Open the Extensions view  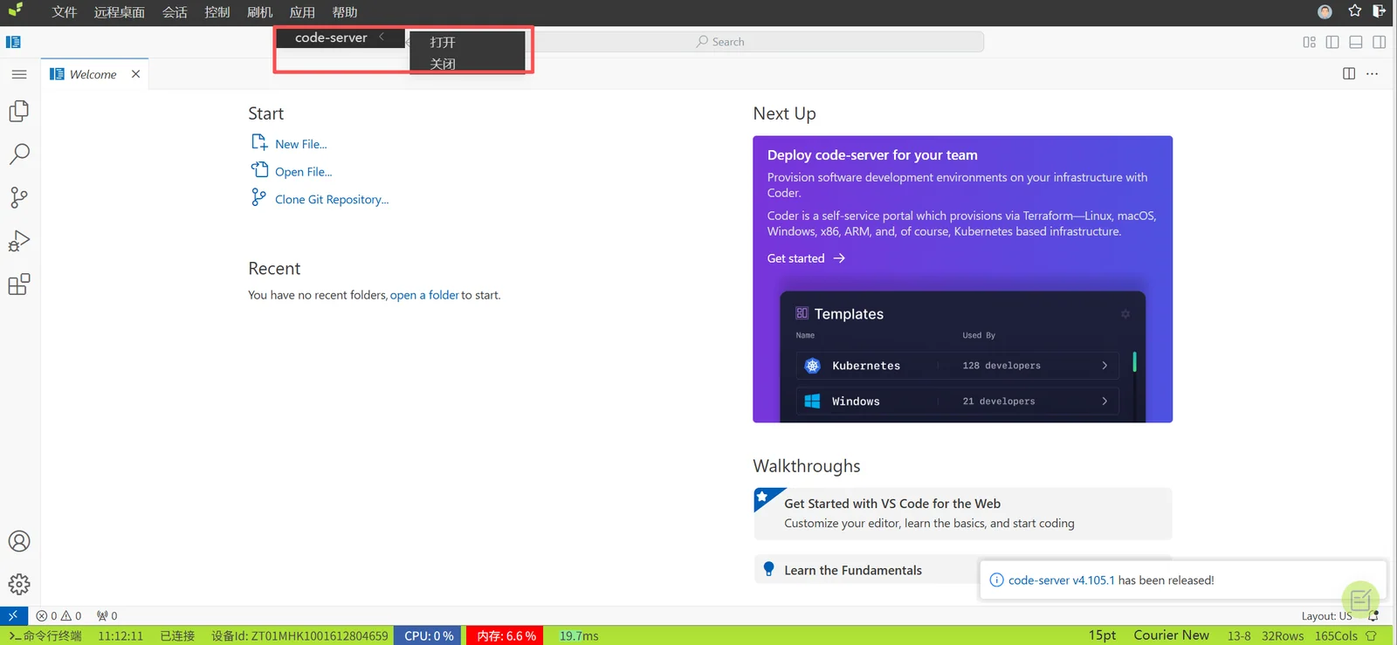18,285
